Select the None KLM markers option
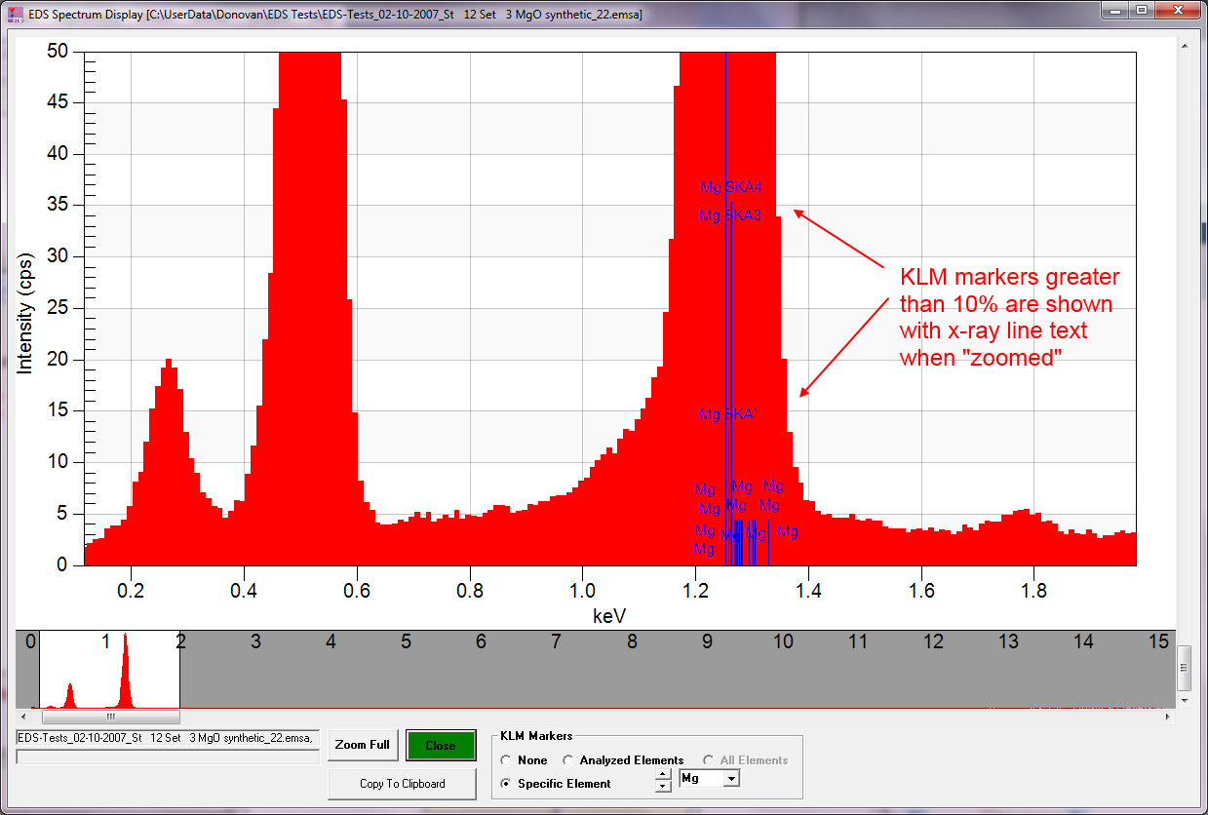The width and height of the screenshot is (1208, 815). click(x=505, y=760)
